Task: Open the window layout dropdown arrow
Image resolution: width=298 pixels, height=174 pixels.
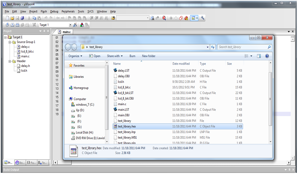Action: point(197,18)
